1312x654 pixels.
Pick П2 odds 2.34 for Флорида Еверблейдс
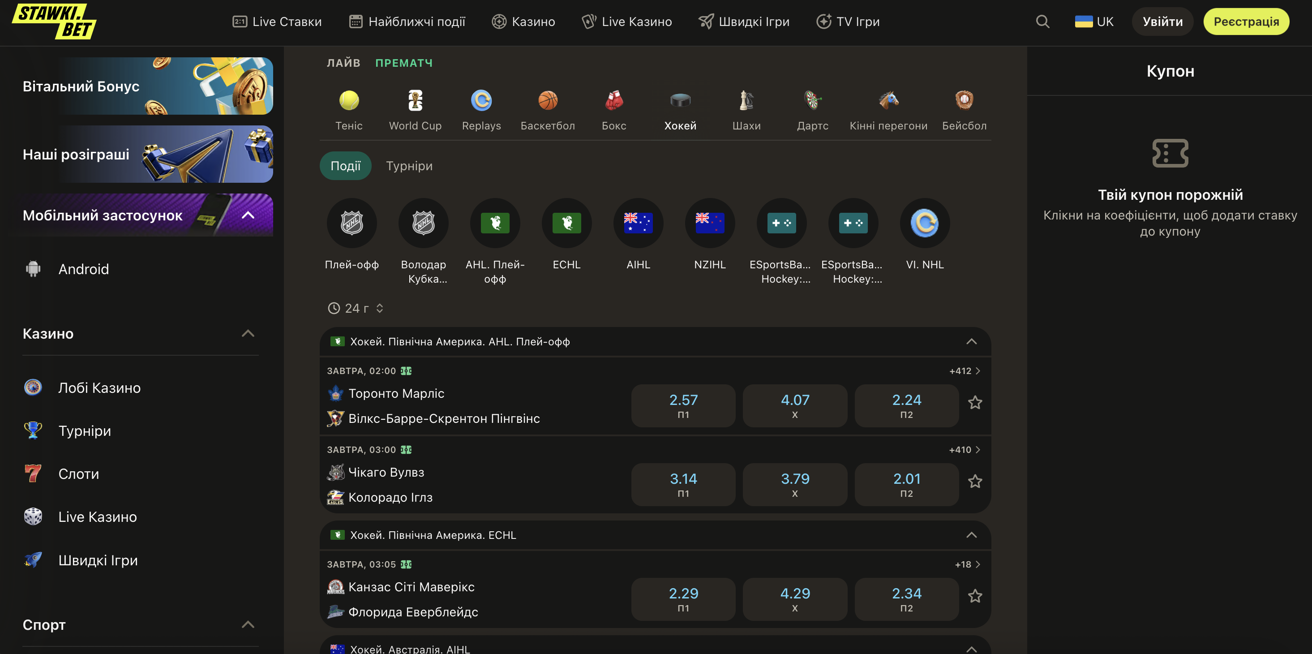(907, 599)
